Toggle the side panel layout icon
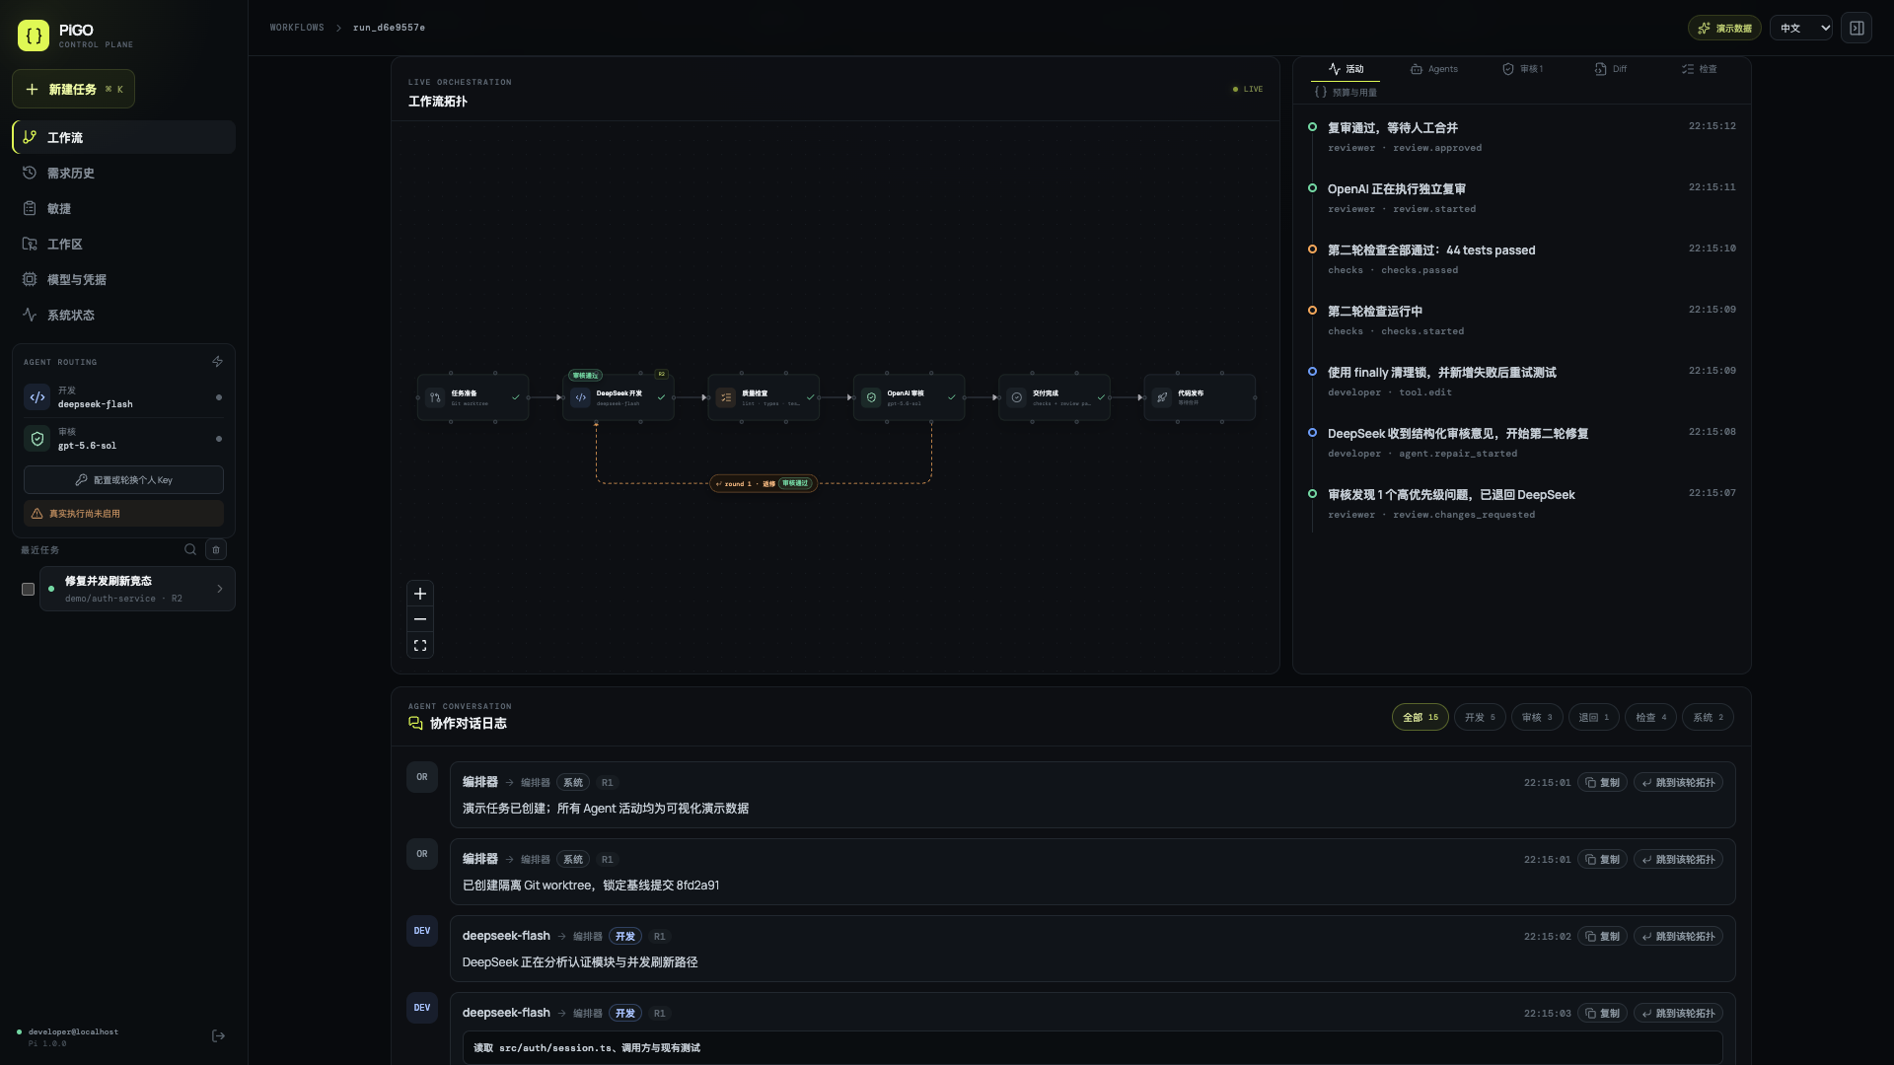The width and height of the screenshot is (1894, 1065). tap(1857, 28)
